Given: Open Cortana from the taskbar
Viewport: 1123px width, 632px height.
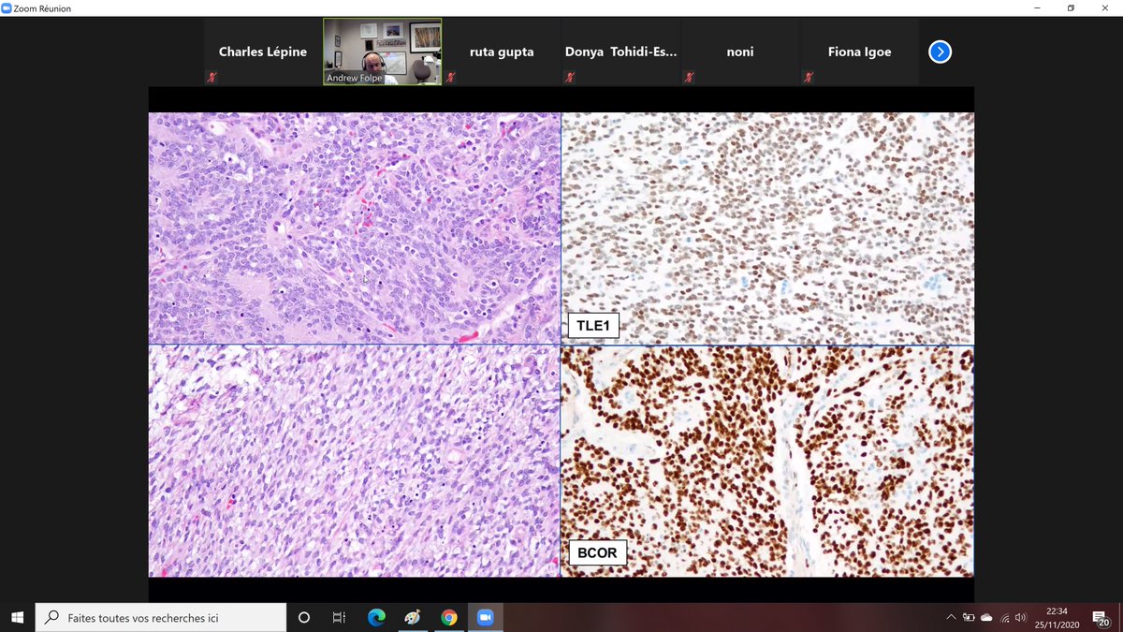Looking at the screenshot, I should [304, 617].
